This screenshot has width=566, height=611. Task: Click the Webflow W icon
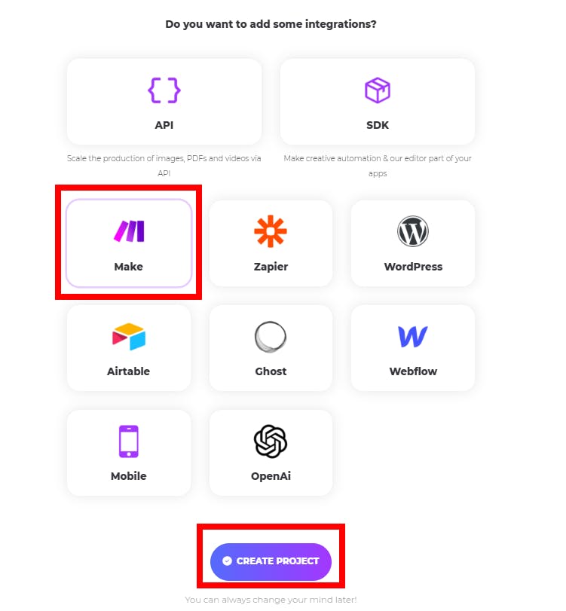pyautogui.click(x=413, y=336)
